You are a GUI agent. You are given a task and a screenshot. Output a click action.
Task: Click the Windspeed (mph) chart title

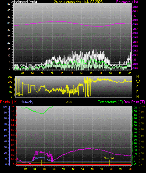(x=24, y=2)
